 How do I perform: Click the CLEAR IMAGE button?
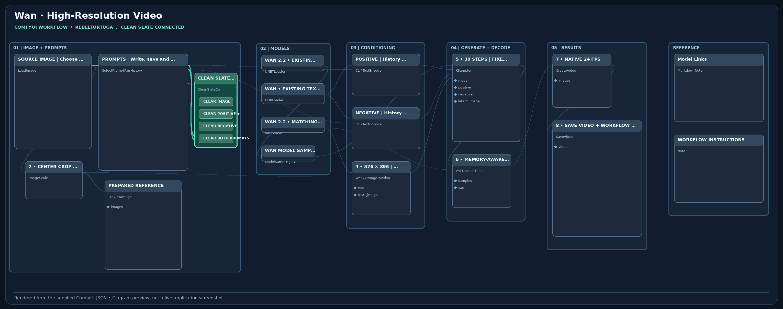coord(216,102)
